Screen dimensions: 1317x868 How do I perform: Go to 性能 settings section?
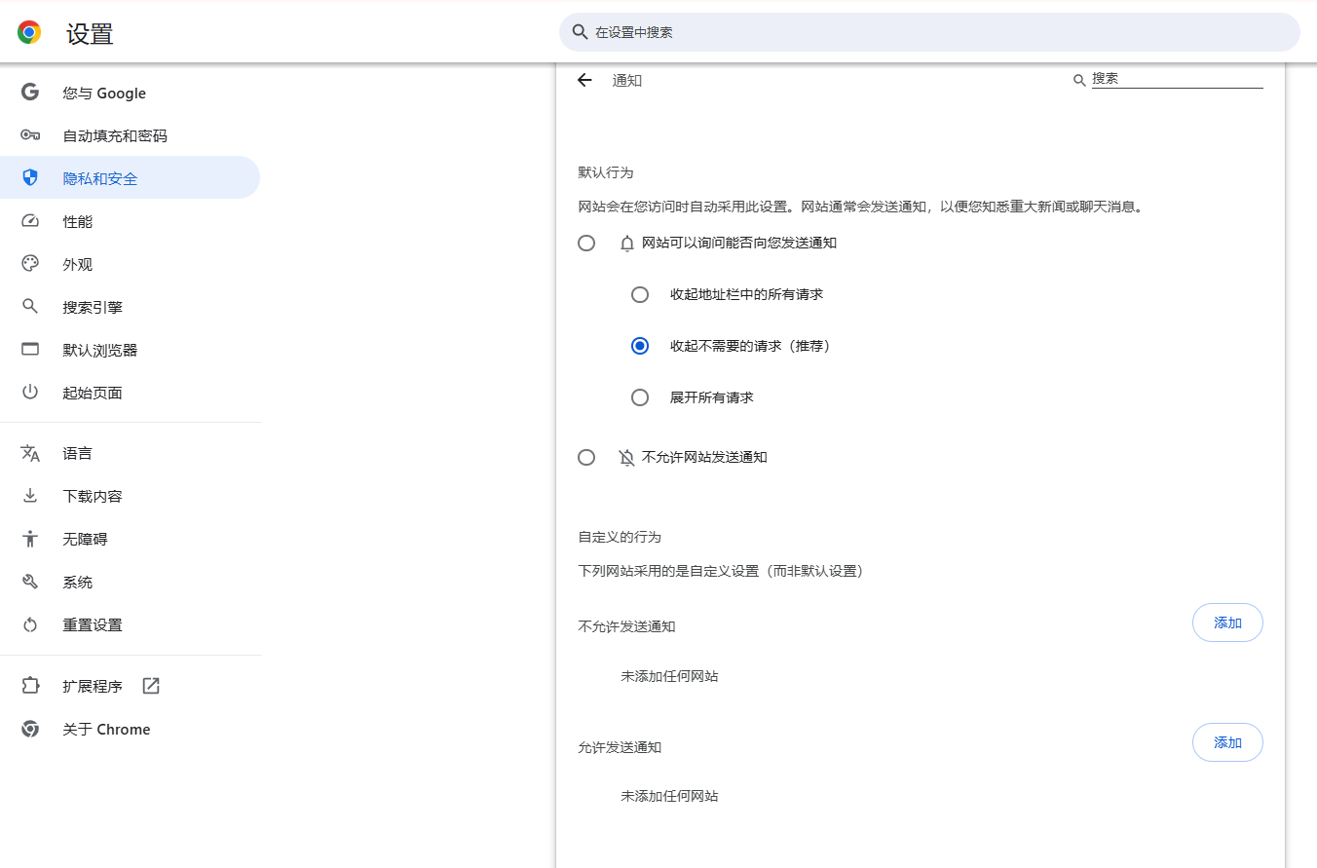tap(131, 221)
